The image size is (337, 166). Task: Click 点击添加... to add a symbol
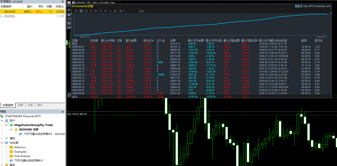[10, 16]
